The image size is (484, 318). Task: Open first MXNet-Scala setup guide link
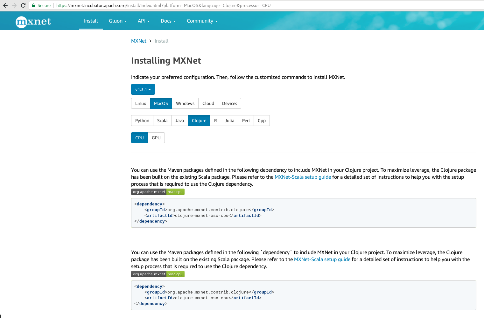303,177
